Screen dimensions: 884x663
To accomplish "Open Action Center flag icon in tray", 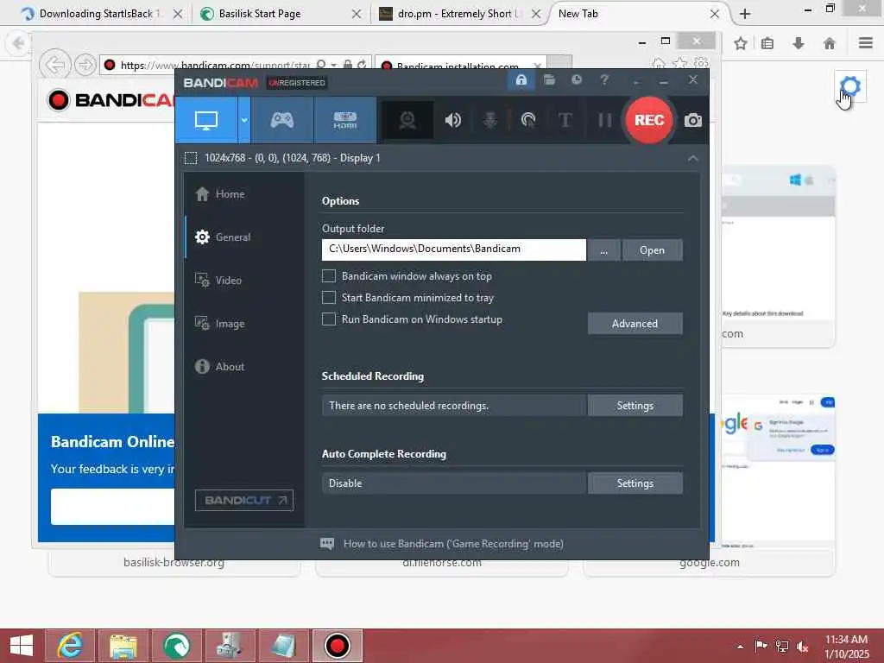I will pos(761,646).
